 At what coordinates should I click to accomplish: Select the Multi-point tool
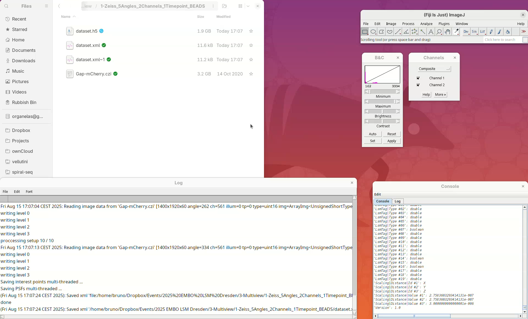414,32
